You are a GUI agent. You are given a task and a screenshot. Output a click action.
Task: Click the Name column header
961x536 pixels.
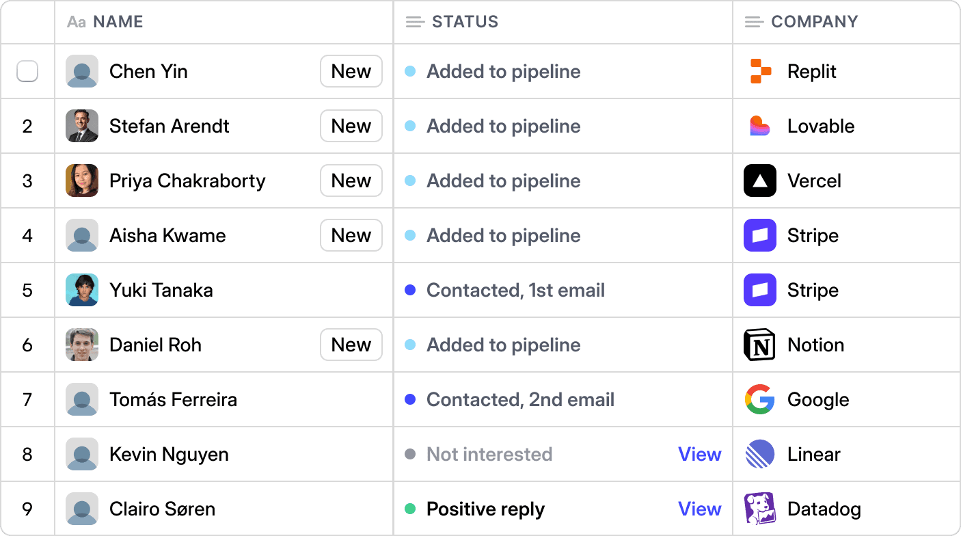(118, 22)
